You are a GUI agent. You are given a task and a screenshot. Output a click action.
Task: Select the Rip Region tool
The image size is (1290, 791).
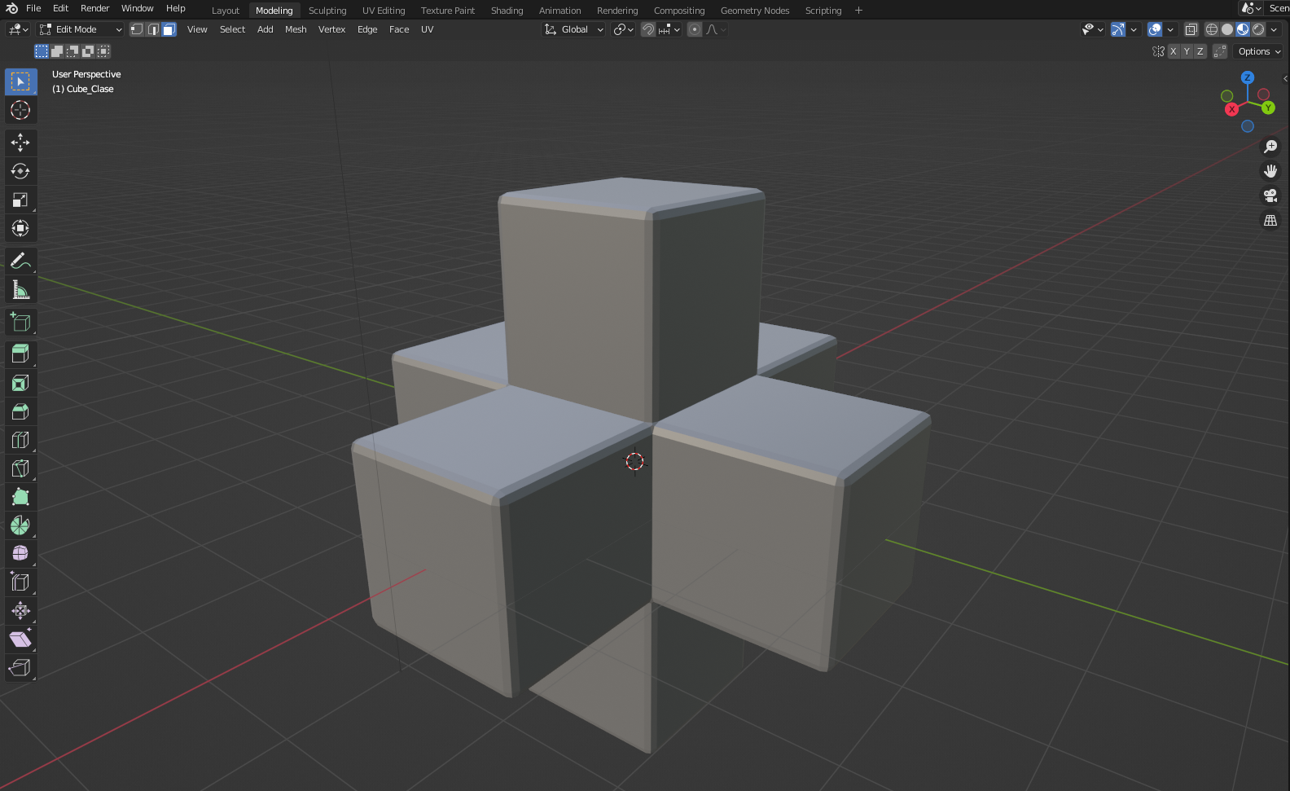coord(20,667)
